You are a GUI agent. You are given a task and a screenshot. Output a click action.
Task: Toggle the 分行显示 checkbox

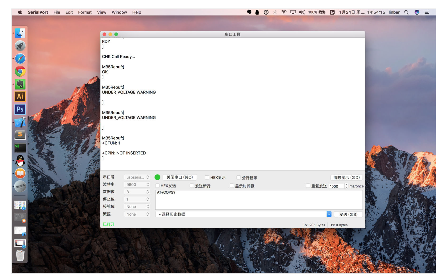coord(238,177)
